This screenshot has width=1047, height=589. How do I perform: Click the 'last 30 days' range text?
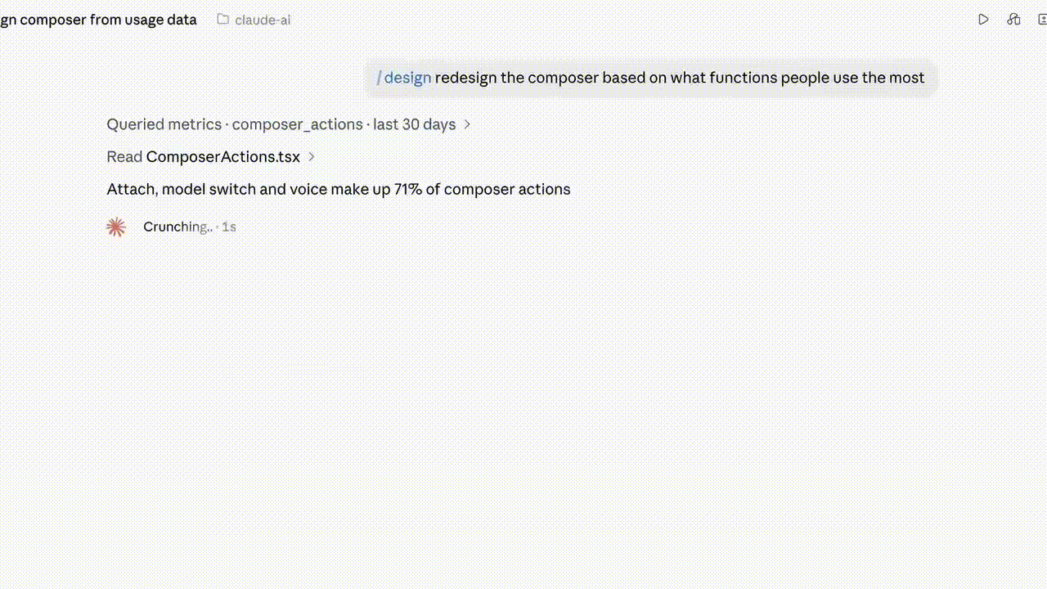[415, 124]
